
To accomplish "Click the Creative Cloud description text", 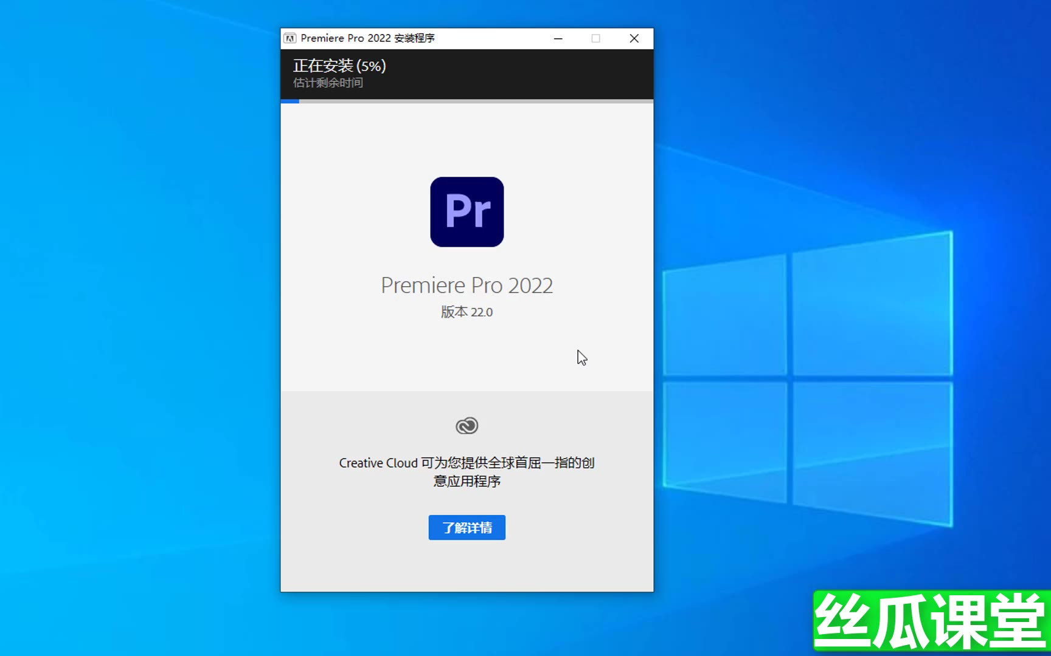I will pyautogui.click(x=467, y=472).
